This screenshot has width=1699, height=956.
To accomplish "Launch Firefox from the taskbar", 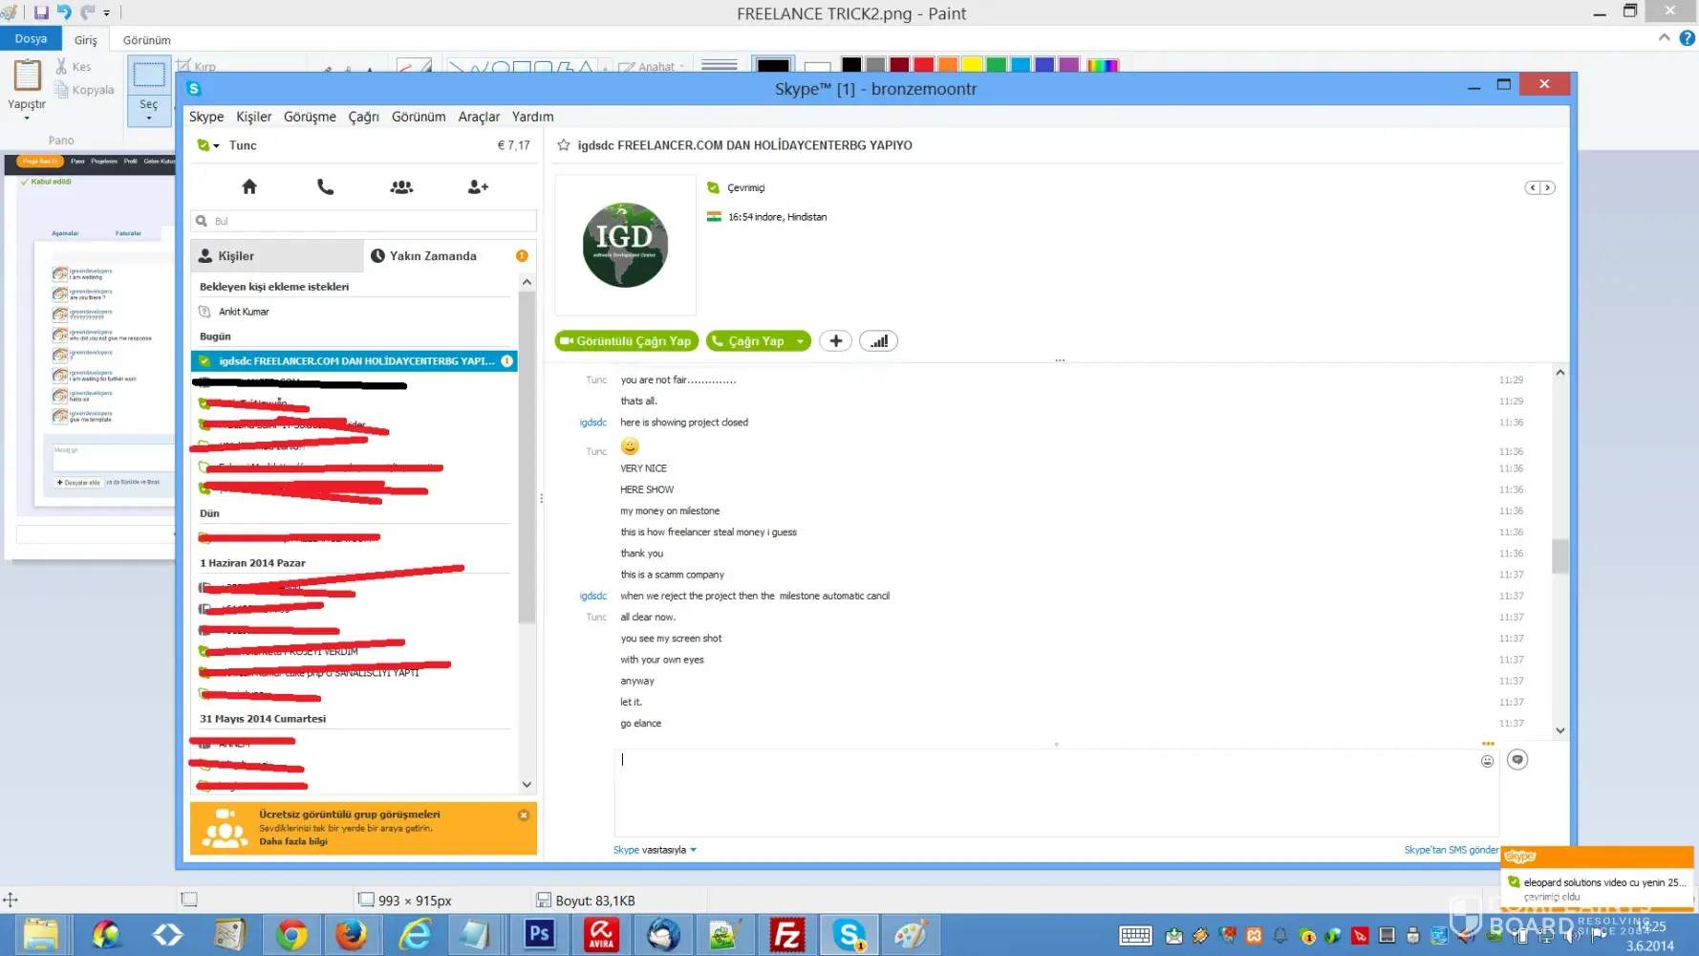I will [351, 935].
